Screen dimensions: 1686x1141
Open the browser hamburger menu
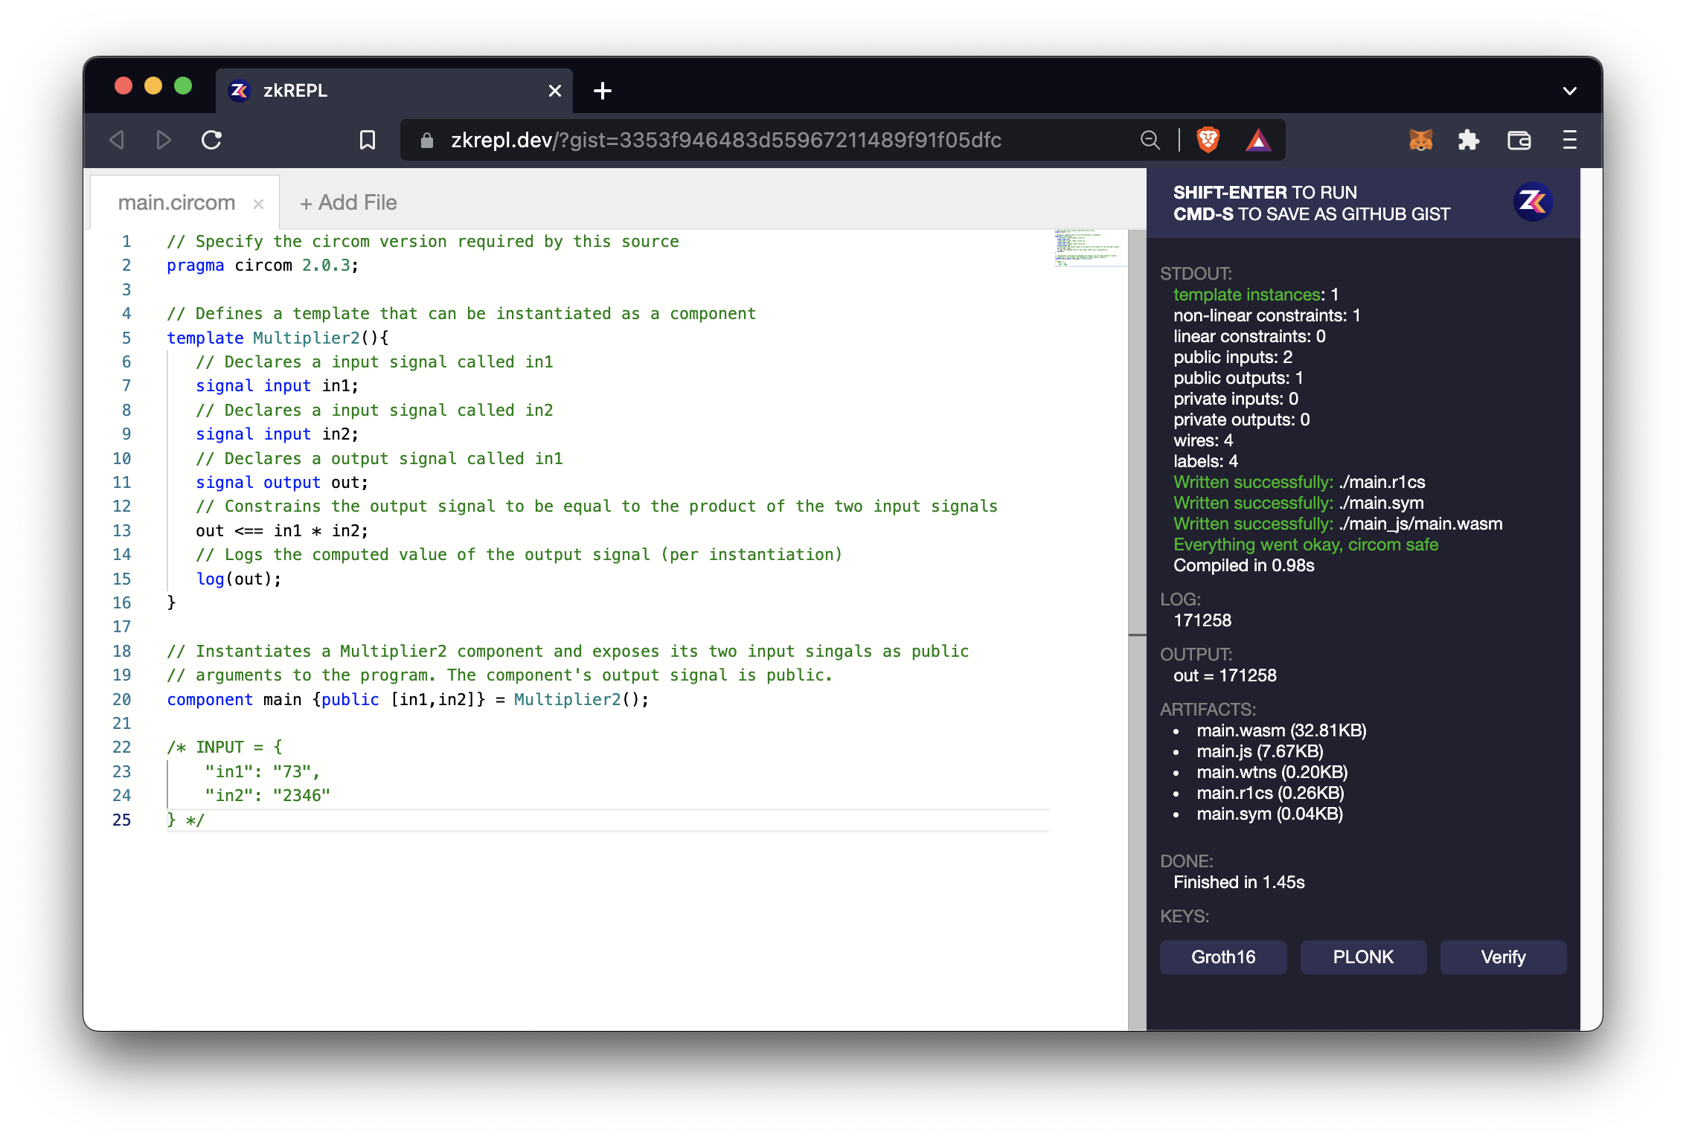1569,140
